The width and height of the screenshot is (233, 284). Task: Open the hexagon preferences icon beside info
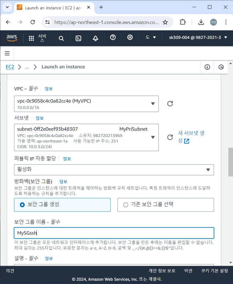221,67
